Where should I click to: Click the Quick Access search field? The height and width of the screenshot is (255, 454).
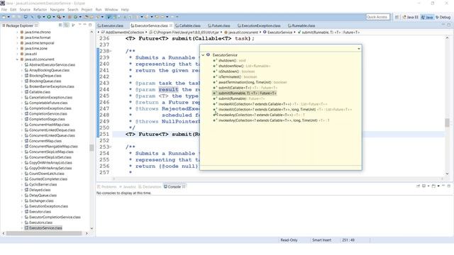pos(377,17)
